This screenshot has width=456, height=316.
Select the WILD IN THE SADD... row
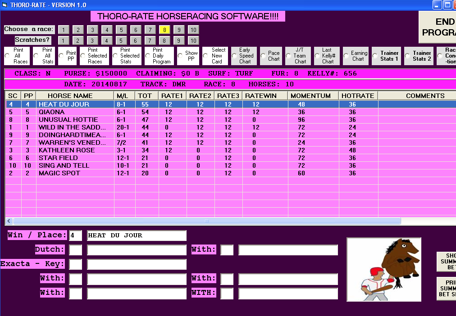231,127
